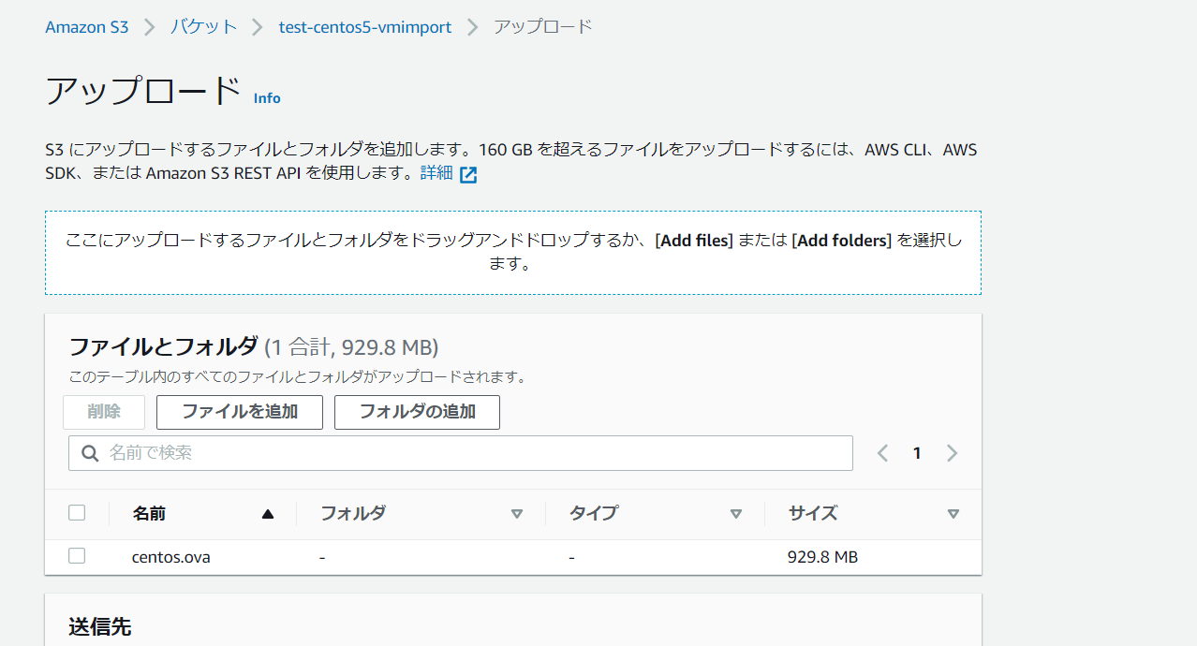Image resolution: width=1197 pixels, height=646 pixels.
Task: Go to next page with right chevron
Action: tap(952, 453)
